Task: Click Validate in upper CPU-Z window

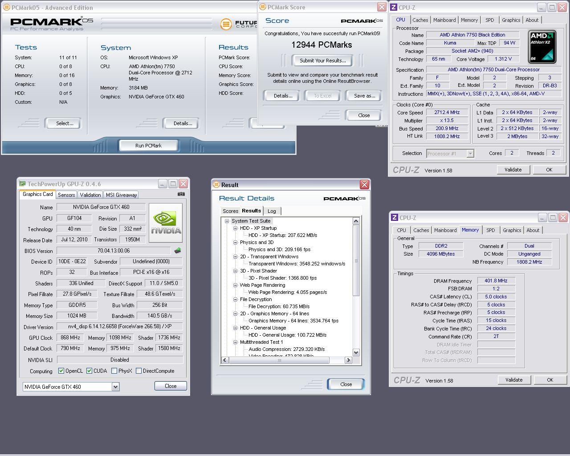Action: [513, 170]
